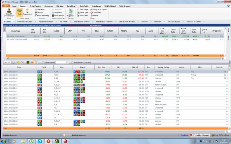Open the Last 250 hands dropdown
This screenshot has width=231, height=144.
9,62
